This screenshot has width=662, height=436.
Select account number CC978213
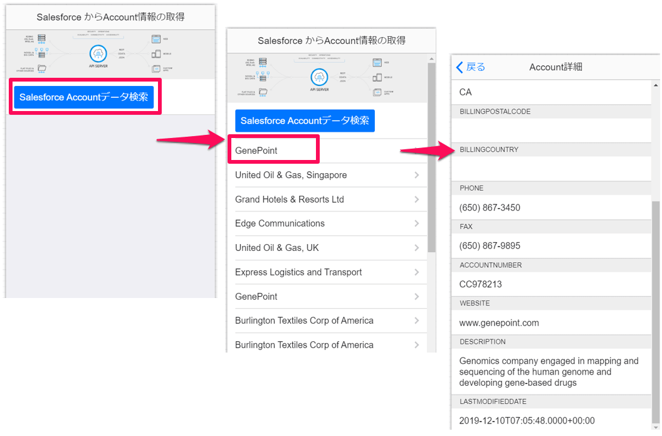(480, 284)
